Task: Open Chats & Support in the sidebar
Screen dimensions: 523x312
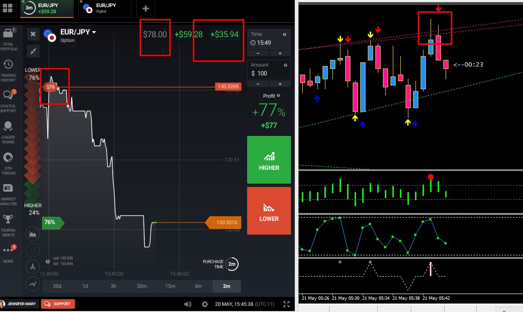Action: [x=8, y=101]
